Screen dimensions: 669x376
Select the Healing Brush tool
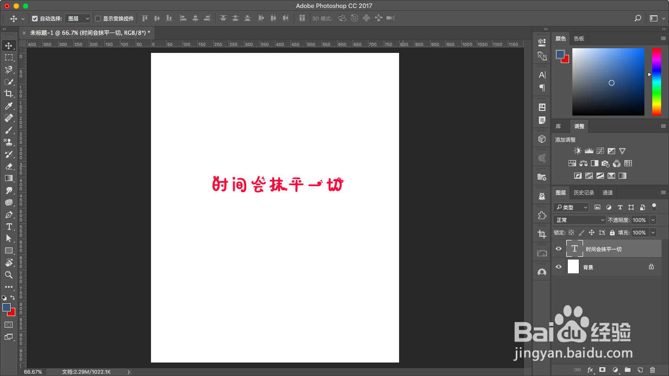(x=9, y=118)
